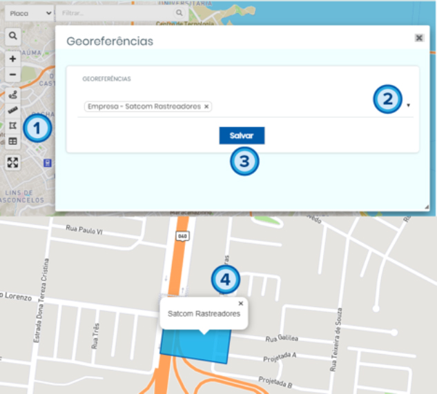Click inside the Georeferências multi-select field
Viewport: 437px width, 394px height.
(290, 106)
